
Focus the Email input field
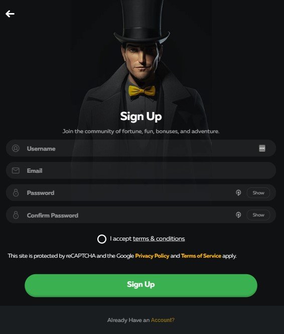[141, 170]
